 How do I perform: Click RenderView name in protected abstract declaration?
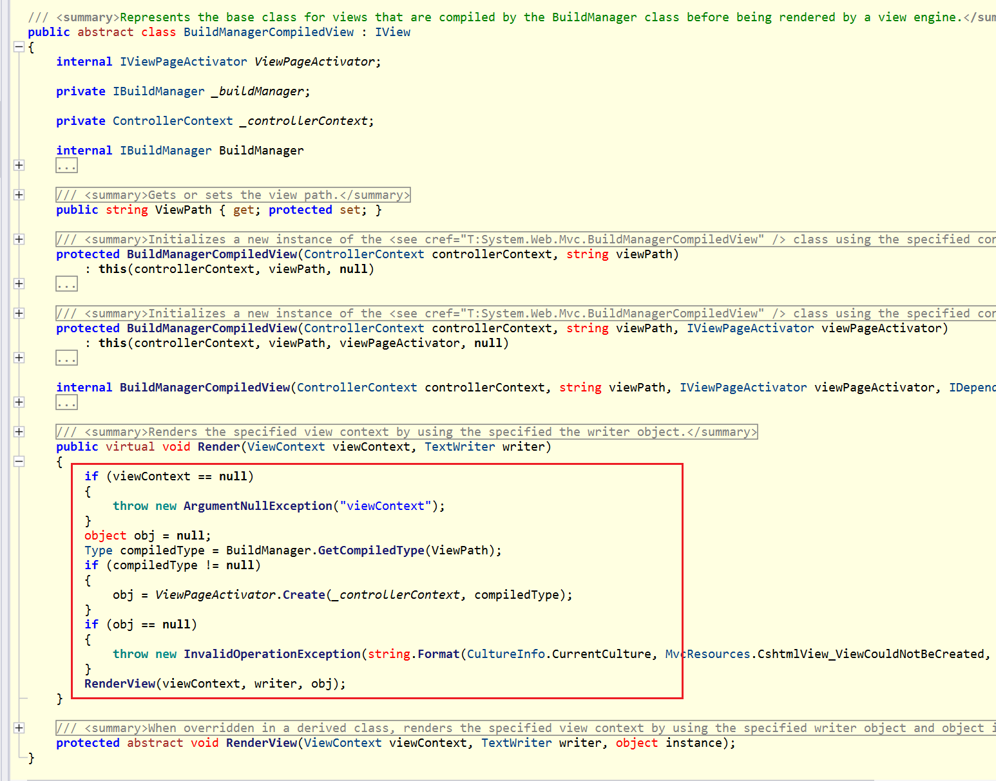pyautogui.click(x=262, y=743)
